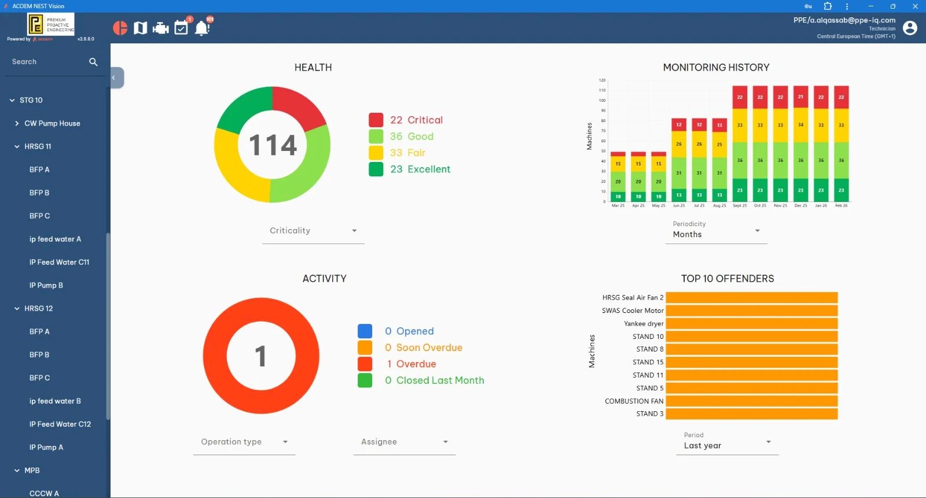926x498 pixels.
Task: Collapse the STG 10 tree node
Action: tap(12, 100)
